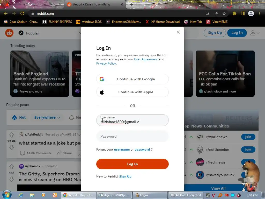The height and width of the screenshot is (199, 265).
Task: Switch to the Login taskbar window
Action: [150, 195]
